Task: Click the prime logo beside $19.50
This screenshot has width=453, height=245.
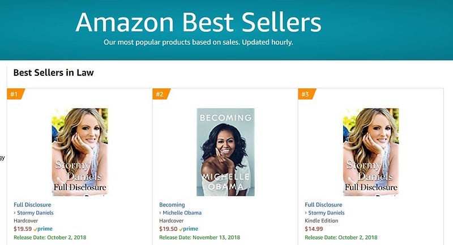Action: (190, 229)
